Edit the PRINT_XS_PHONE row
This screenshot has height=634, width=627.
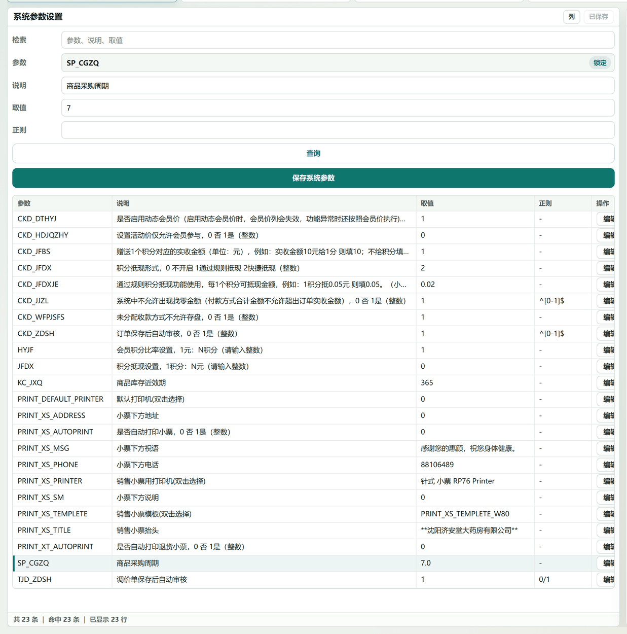pos(606,465)
